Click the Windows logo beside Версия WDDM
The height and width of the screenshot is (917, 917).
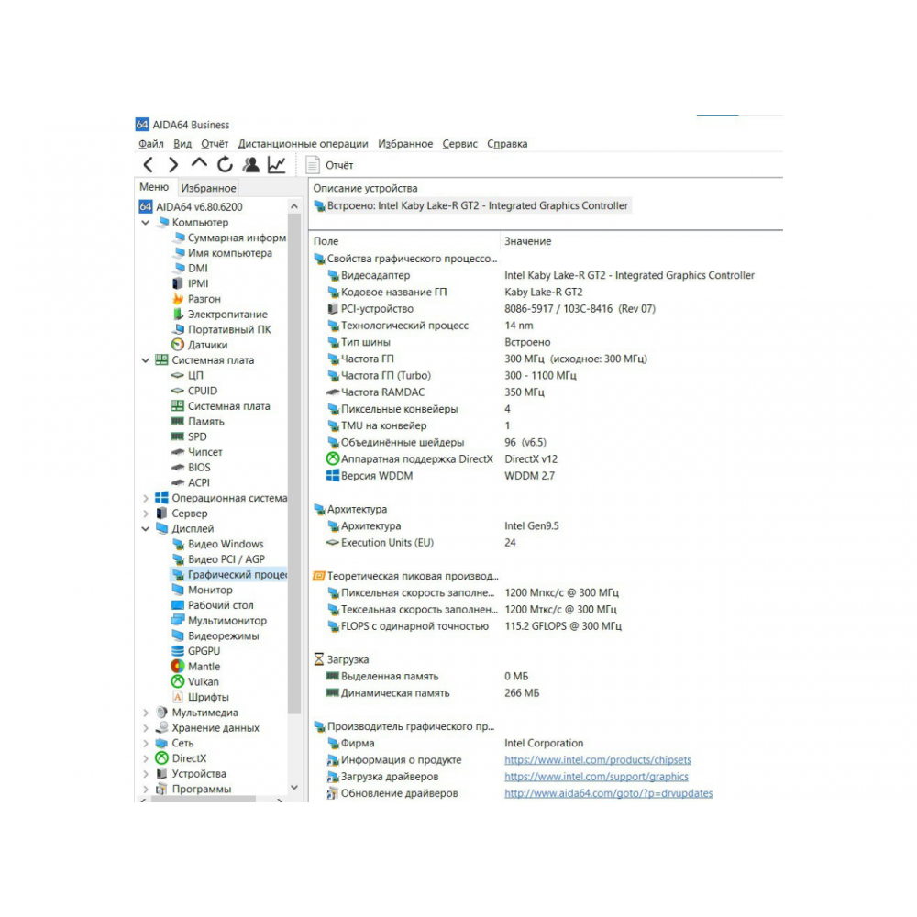pyautogui.click(x=333, y=475)
